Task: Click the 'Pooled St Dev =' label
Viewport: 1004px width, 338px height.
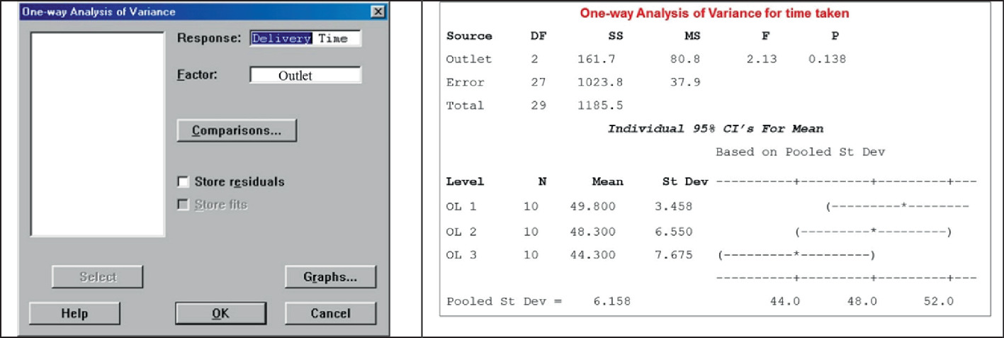Action: [503, 301]
